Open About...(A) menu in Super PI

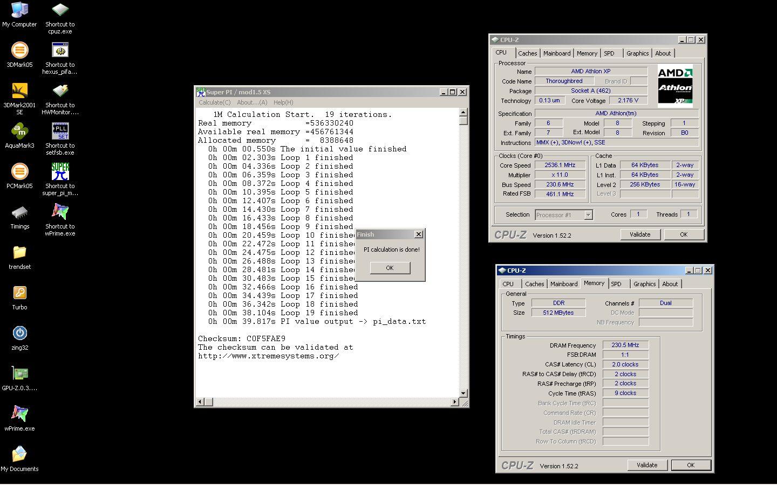252,102
